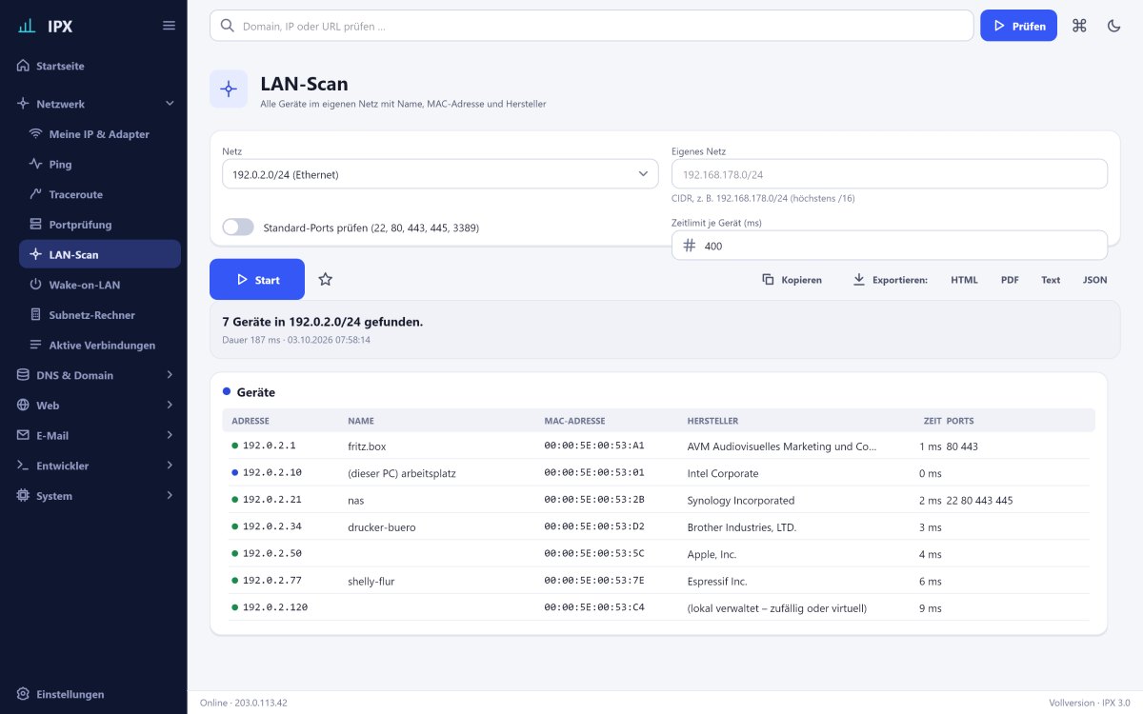The image size is (1143, 714).
Task: Click the Espressif Inc. manufacturer cell
Action: tap(717, 581)
